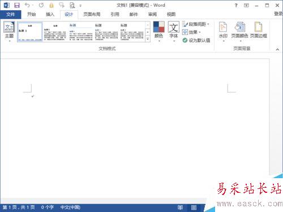Click 设为默认值 (Set as Default)
This screenshot has width=283, height=212.
[196, 40]
